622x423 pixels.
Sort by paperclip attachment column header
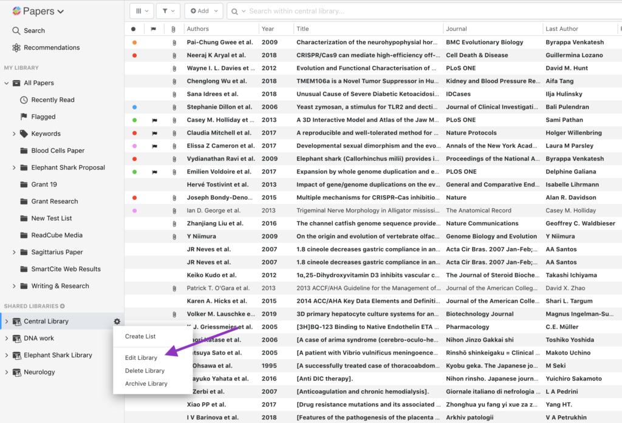[174, 29]
